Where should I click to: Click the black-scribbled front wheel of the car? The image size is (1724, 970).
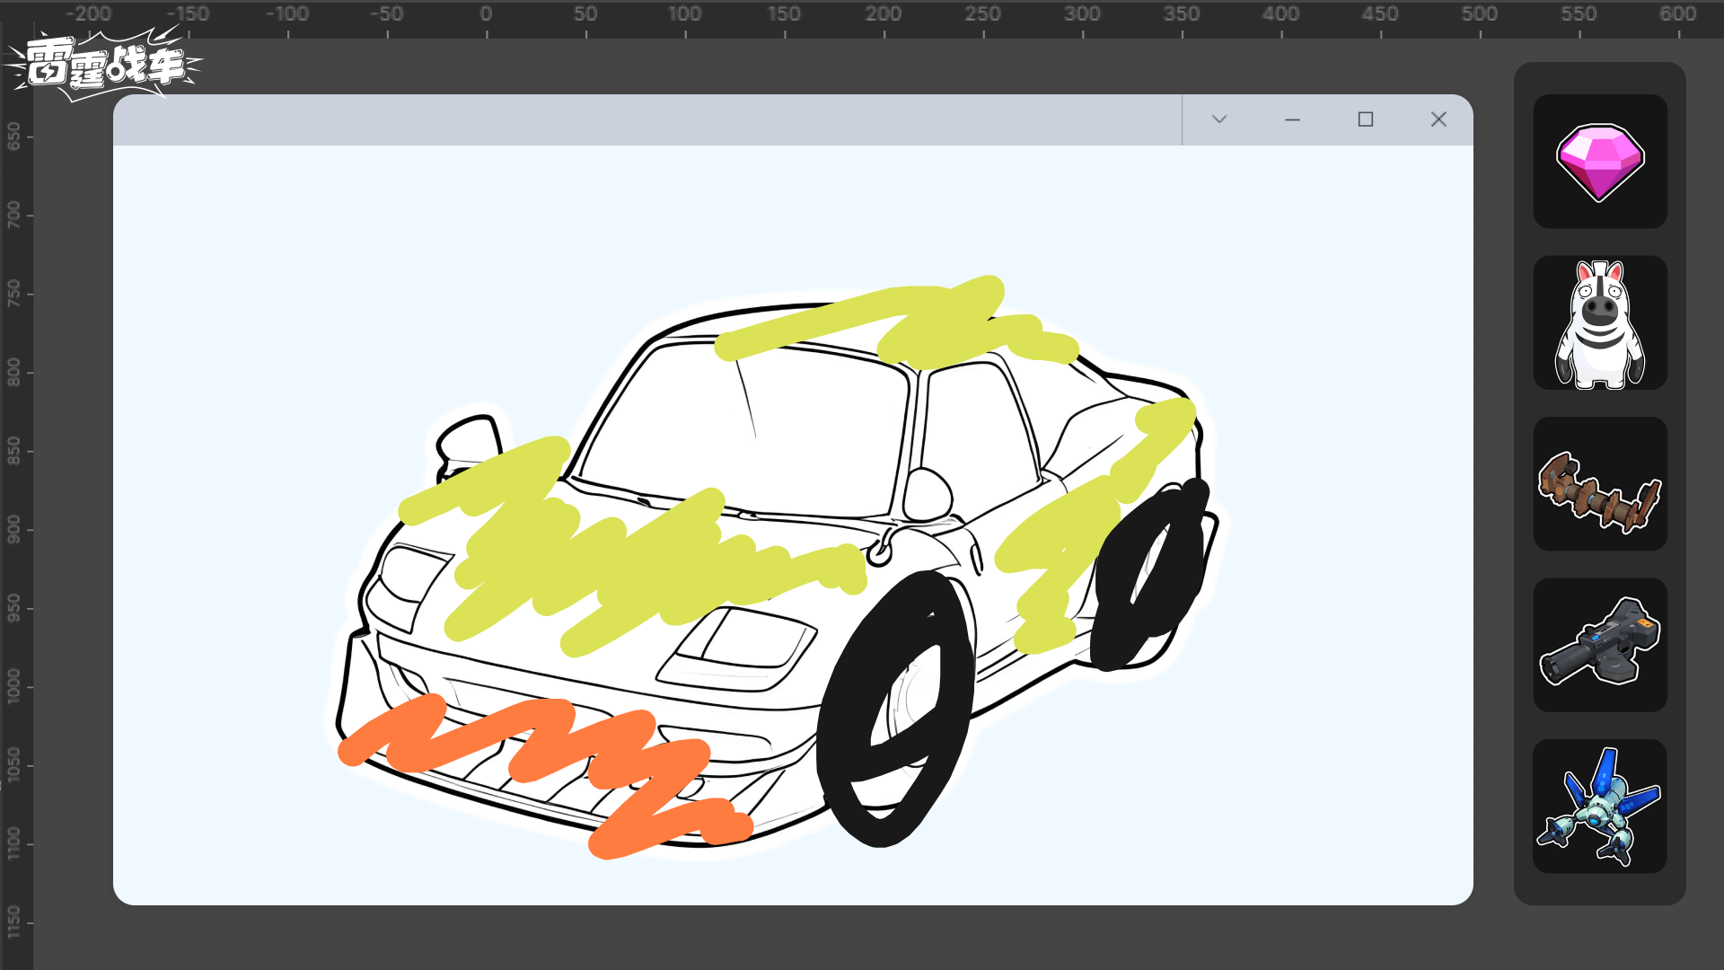894,710
